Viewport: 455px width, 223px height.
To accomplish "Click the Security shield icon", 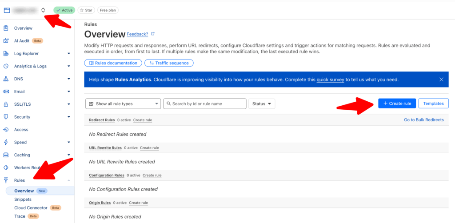I will [5, 117].
